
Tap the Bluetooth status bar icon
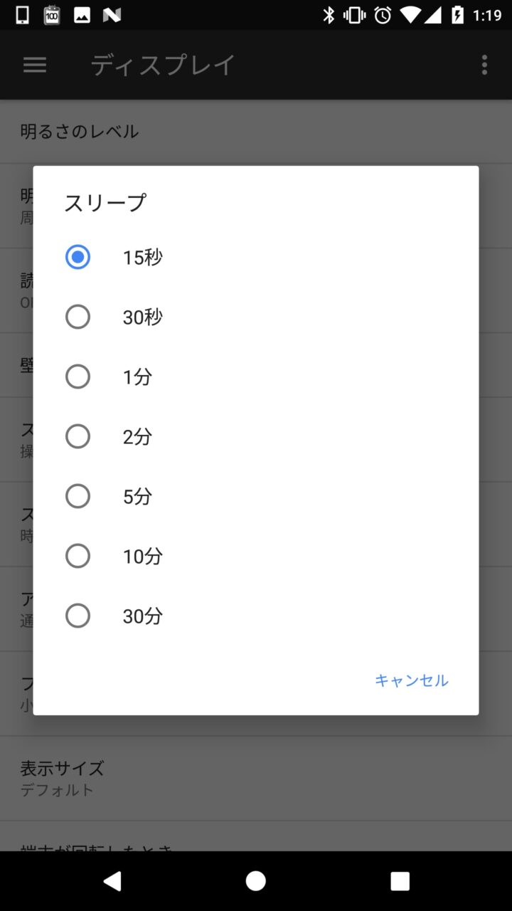click(x=329, y=15)
